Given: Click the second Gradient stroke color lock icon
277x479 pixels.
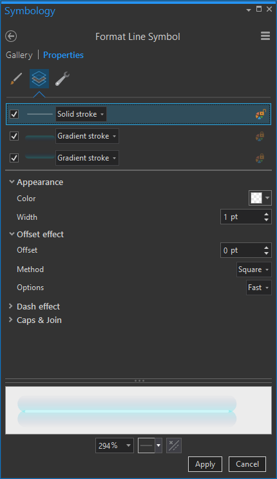Looking at the screenshot, I should coord(260,158).
